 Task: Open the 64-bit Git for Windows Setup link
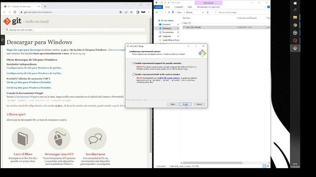pyautogui.click(x=34, y=73)
